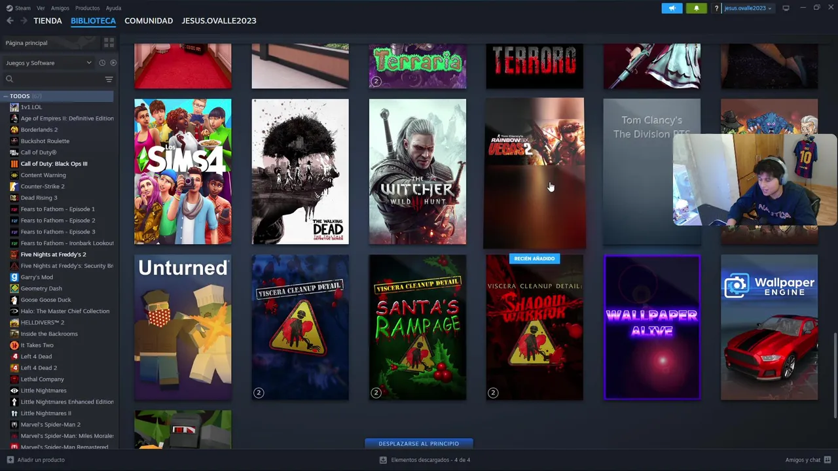The width and height of the screenshot is (838, 471).
Task: Switch to the TIENDA tab
Action: pos(48,21)
